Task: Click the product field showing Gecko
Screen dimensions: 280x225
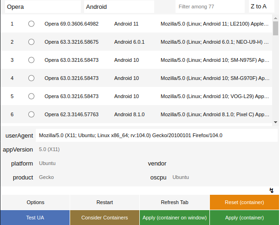Action: tap(89, 177)
